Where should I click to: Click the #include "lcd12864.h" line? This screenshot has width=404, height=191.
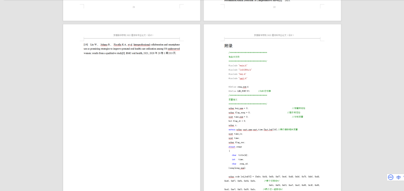tap(240, 70)
